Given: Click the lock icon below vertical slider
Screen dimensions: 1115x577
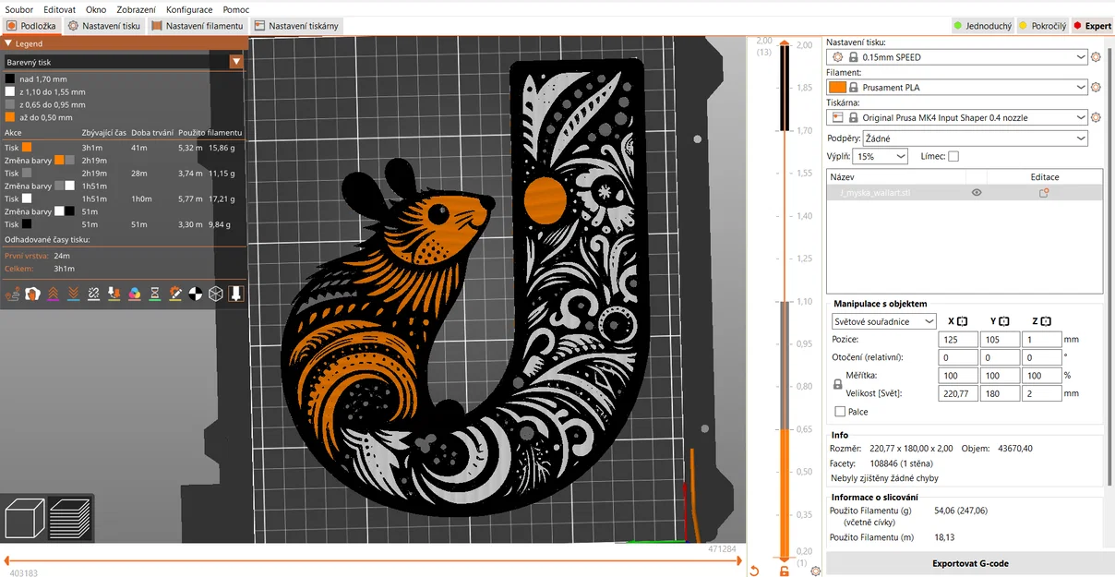Looking at the screenshot, I should (x=785, y=571).
